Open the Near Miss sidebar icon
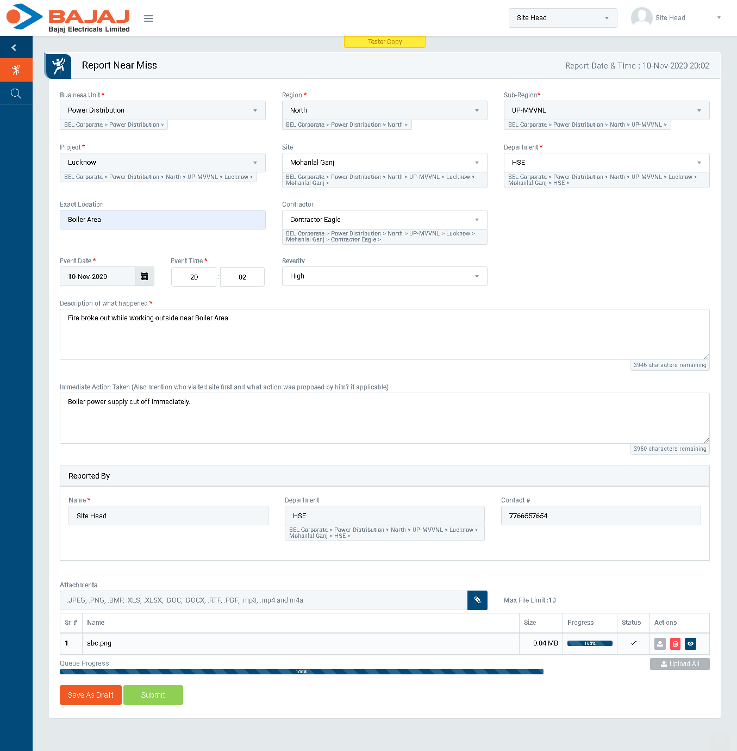 [16, 70]
